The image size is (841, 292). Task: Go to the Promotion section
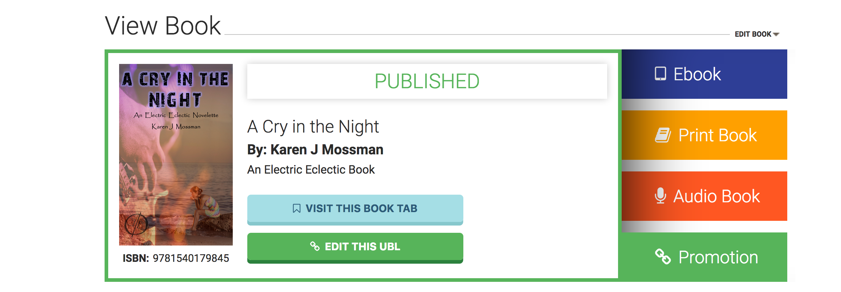(704, 257)
